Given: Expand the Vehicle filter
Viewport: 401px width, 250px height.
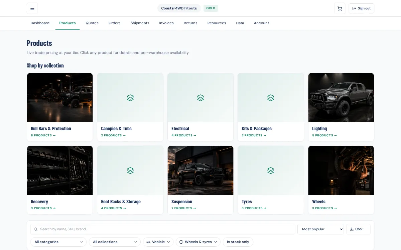Looking at the screenshot, I should pyautogui.click(x=158, y=242).
